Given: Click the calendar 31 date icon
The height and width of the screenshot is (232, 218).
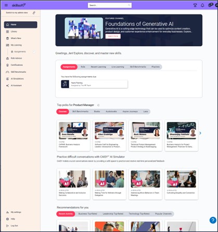Looking at the screenshot, I should (65, 84).
